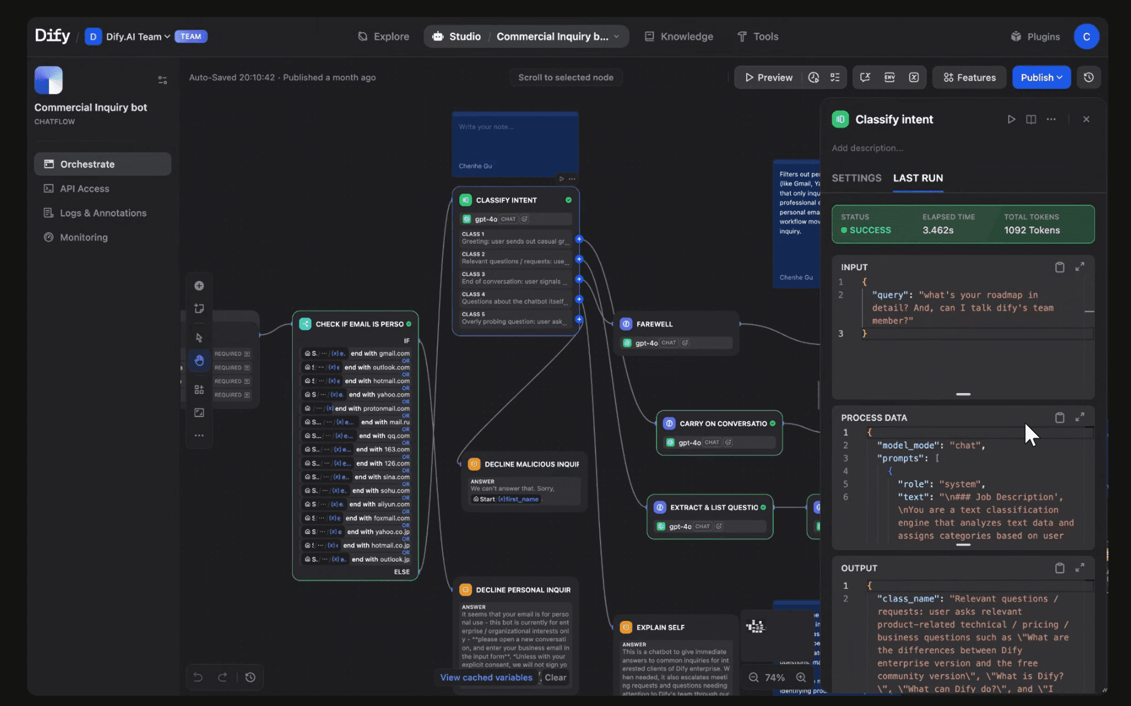Go to Explore
Screen dimensions: 1131x706
click(x=384, y=37)
